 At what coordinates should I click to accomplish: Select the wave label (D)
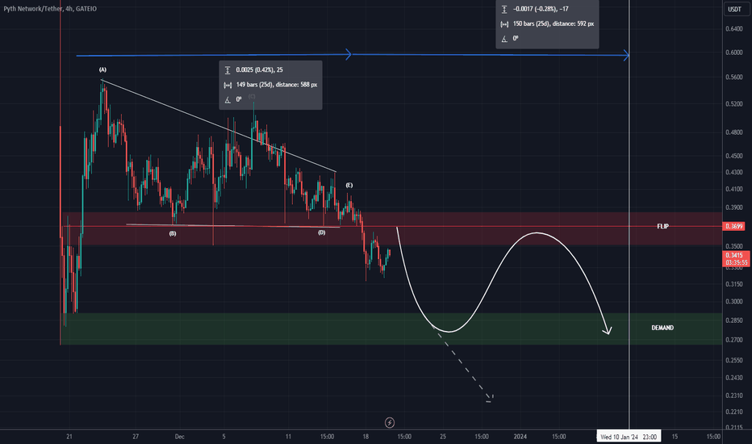321,232
